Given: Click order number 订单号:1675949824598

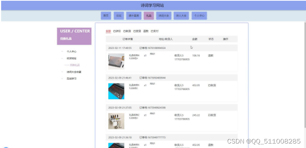Looking at the screenshot, I should (x=152, y=107).
